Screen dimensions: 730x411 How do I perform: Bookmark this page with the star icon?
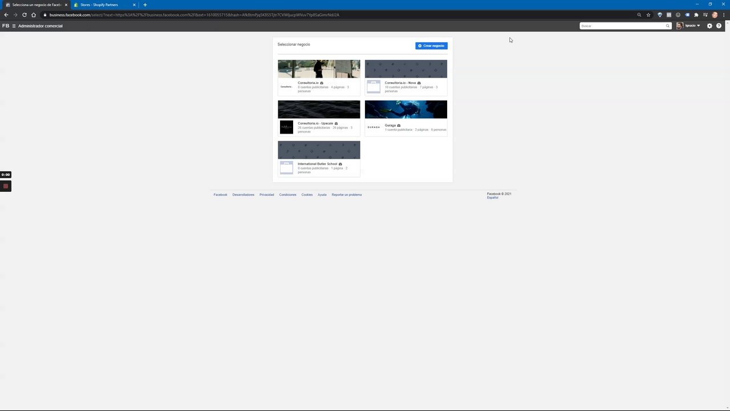[648, 15]
